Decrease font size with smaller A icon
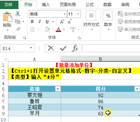The width and height of the screenshot is (140, 122). pos(69,22)
